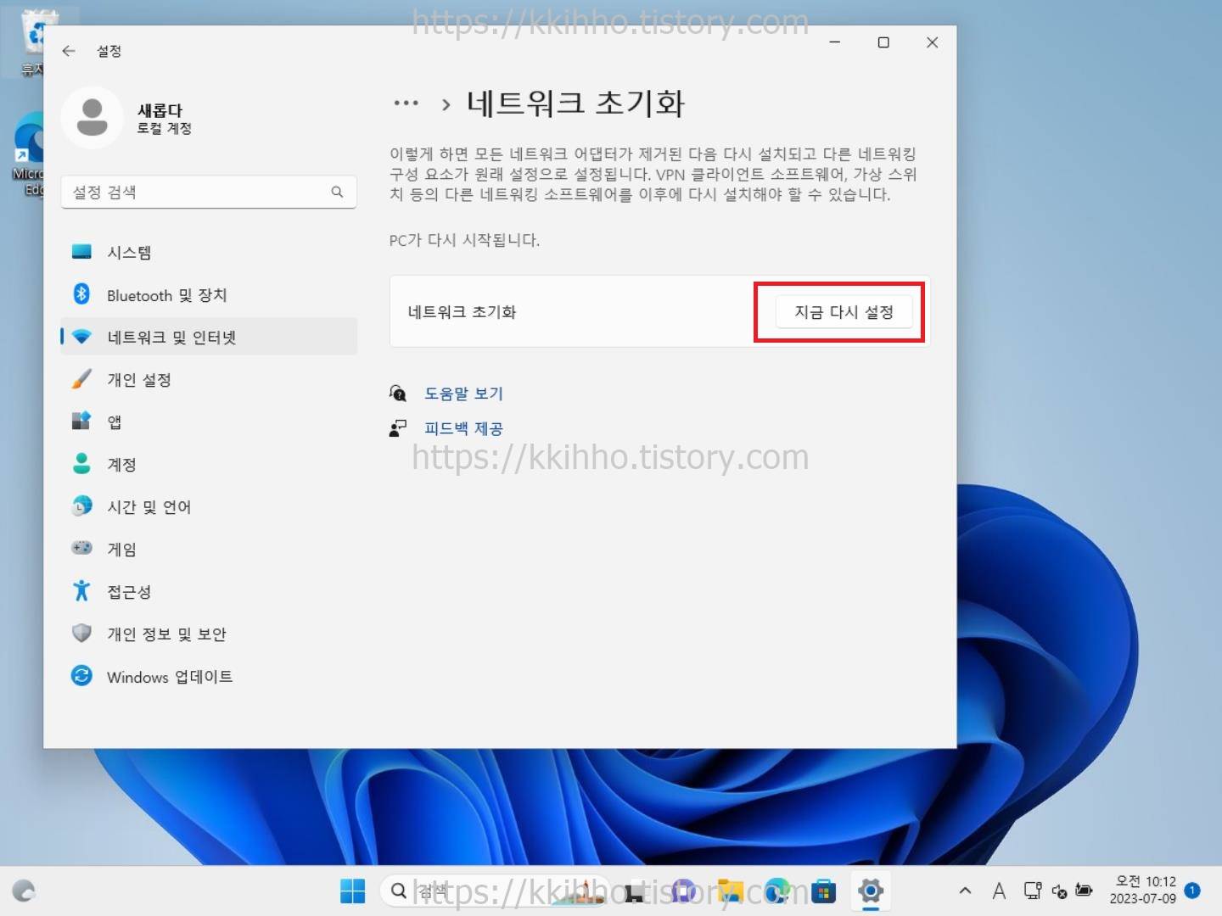Click the paintbrush icon for 개인 설정

click(81, 378)
